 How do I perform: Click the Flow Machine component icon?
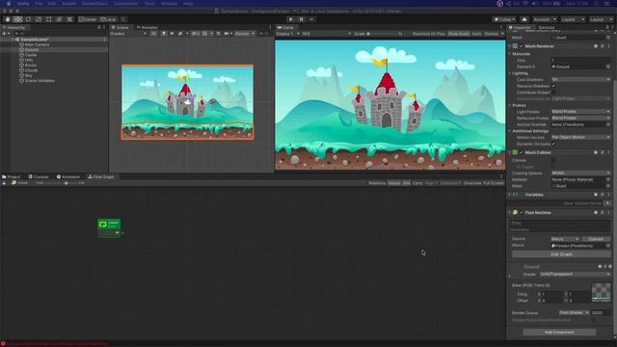click(515, 213)
